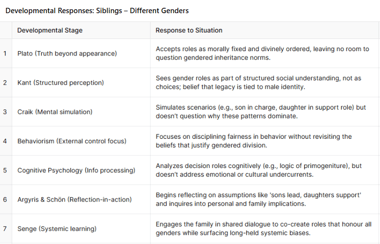This screenshot has height=244, width=380.
Task: Click the response starting 'Simulates scenarios'
Action: [x=261, y=112]
